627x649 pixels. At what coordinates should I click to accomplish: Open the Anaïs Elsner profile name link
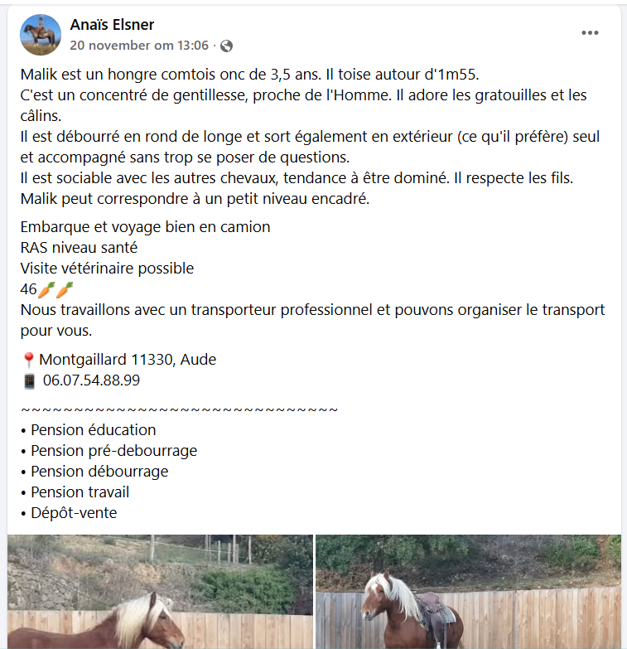[x=112, y=25]
